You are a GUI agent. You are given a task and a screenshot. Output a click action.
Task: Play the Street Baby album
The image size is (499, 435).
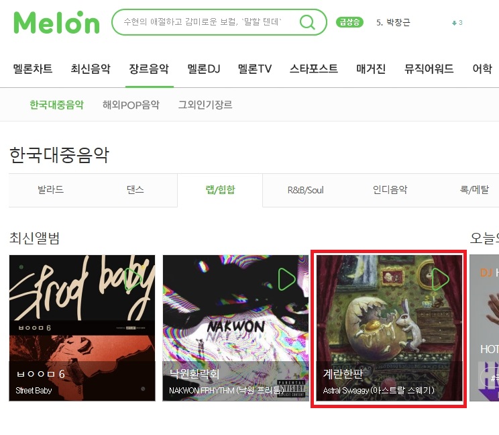click(133, 279)
